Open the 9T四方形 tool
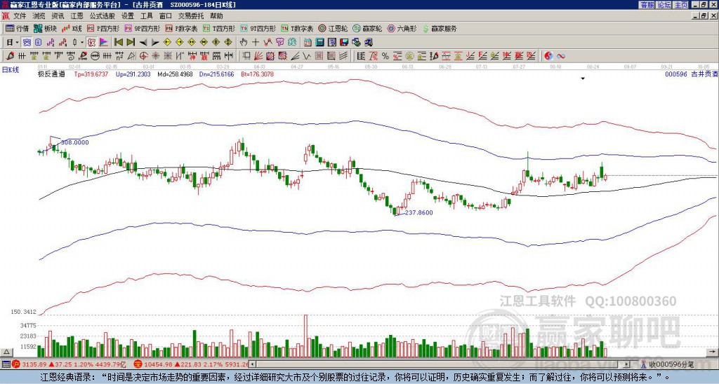The image size is (719, 384). pyautogui.click(x=258, y=28)
